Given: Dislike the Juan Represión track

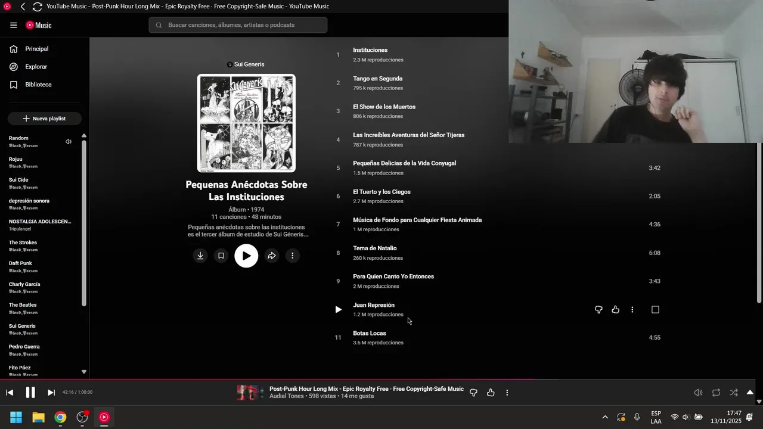Looking at the screenshot, I should point(598,310).
